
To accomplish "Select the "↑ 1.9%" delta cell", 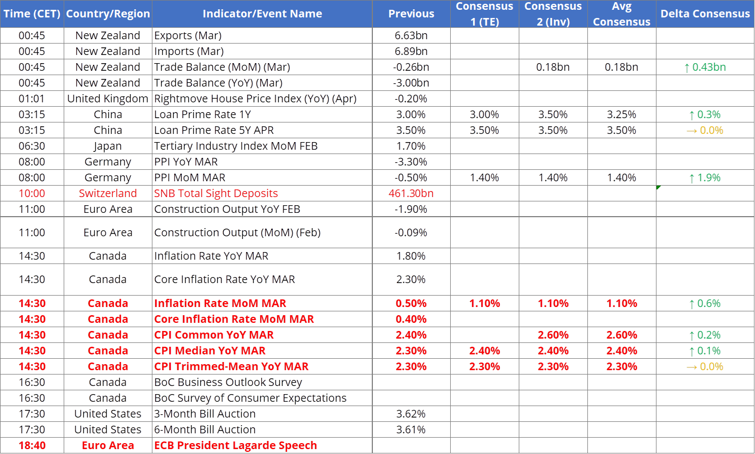I will (705, 177).
